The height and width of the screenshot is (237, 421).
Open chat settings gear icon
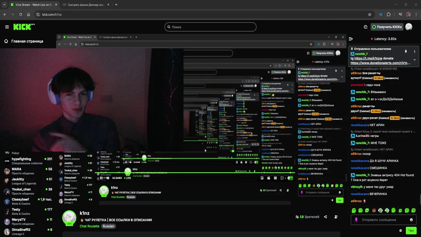click(400, 231)
